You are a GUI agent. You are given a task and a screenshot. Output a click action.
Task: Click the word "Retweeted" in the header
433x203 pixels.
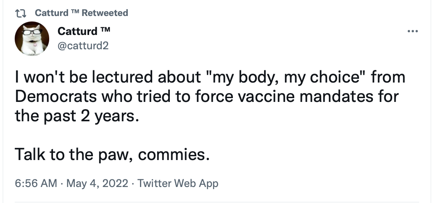pyautogui.click(x=105, y=13)
